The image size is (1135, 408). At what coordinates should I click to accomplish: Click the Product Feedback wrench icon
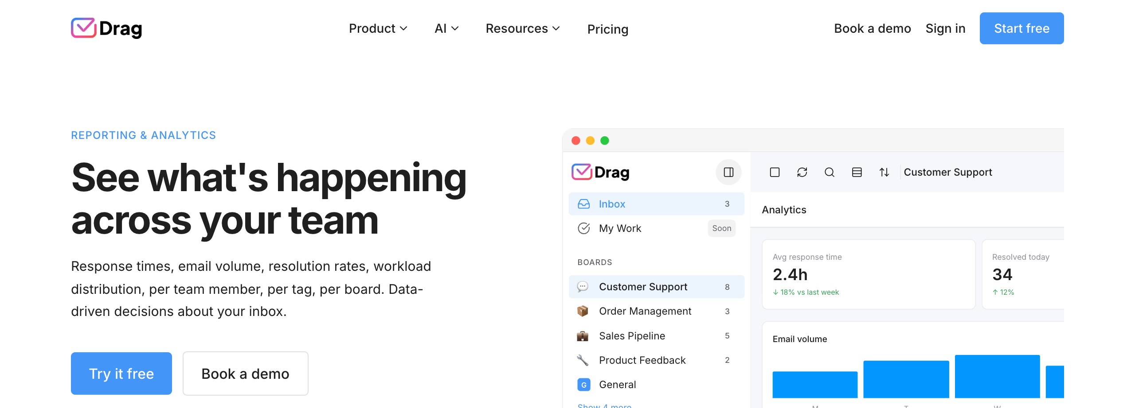coord(583,360)
